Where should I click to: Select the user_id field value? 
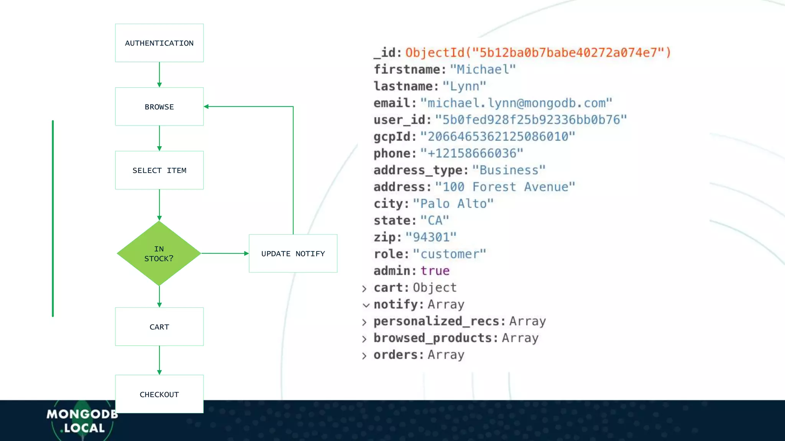click(x=530, y=120)
